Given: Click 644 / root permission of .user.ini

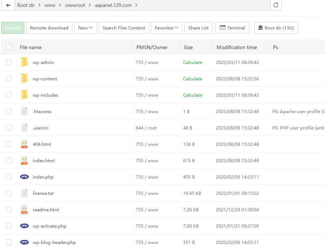Looking at the screenshot, I should click(x=146, y=128).
